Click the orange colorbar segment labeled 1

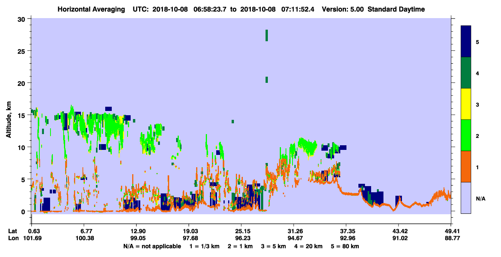pos(466,166)
